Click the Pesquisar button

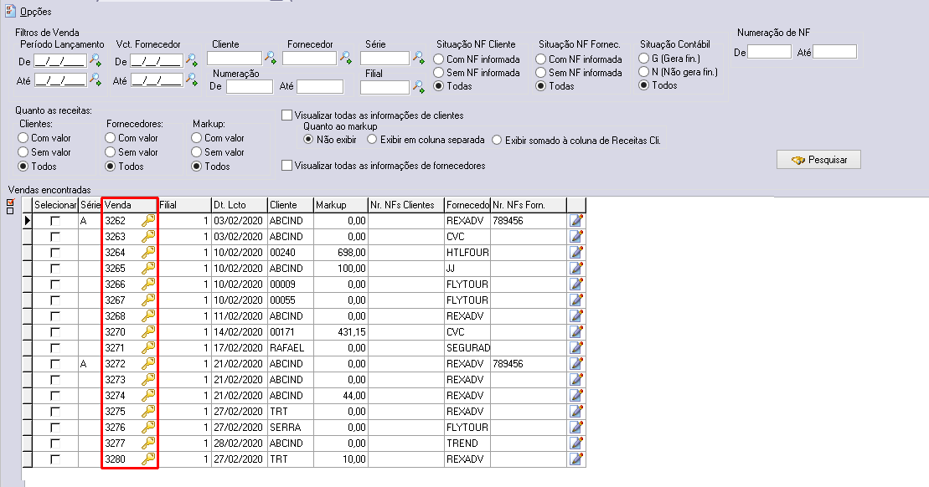point(818,160)
